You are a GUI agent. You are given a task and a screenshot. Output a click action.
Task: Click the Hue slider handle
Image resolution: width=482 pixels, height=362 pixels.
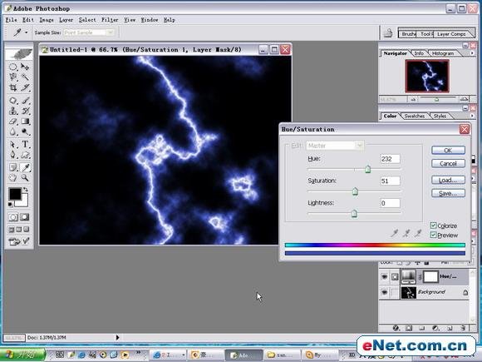(367, 169)
